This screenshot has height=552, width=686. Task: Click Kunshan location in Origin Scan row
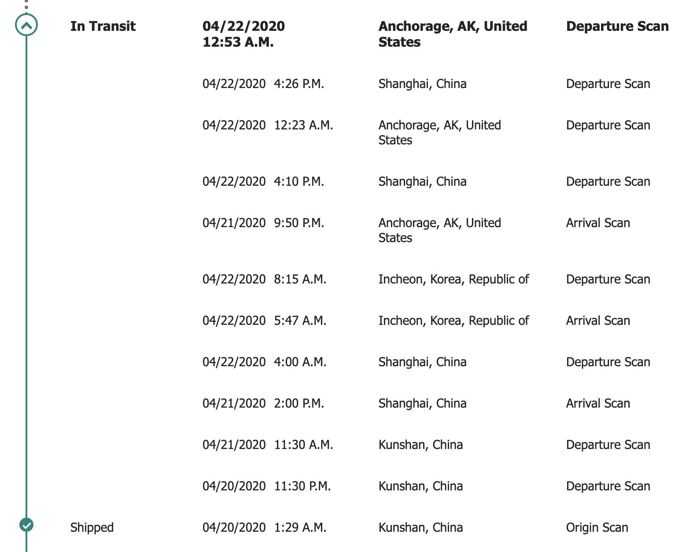[420, 527]
